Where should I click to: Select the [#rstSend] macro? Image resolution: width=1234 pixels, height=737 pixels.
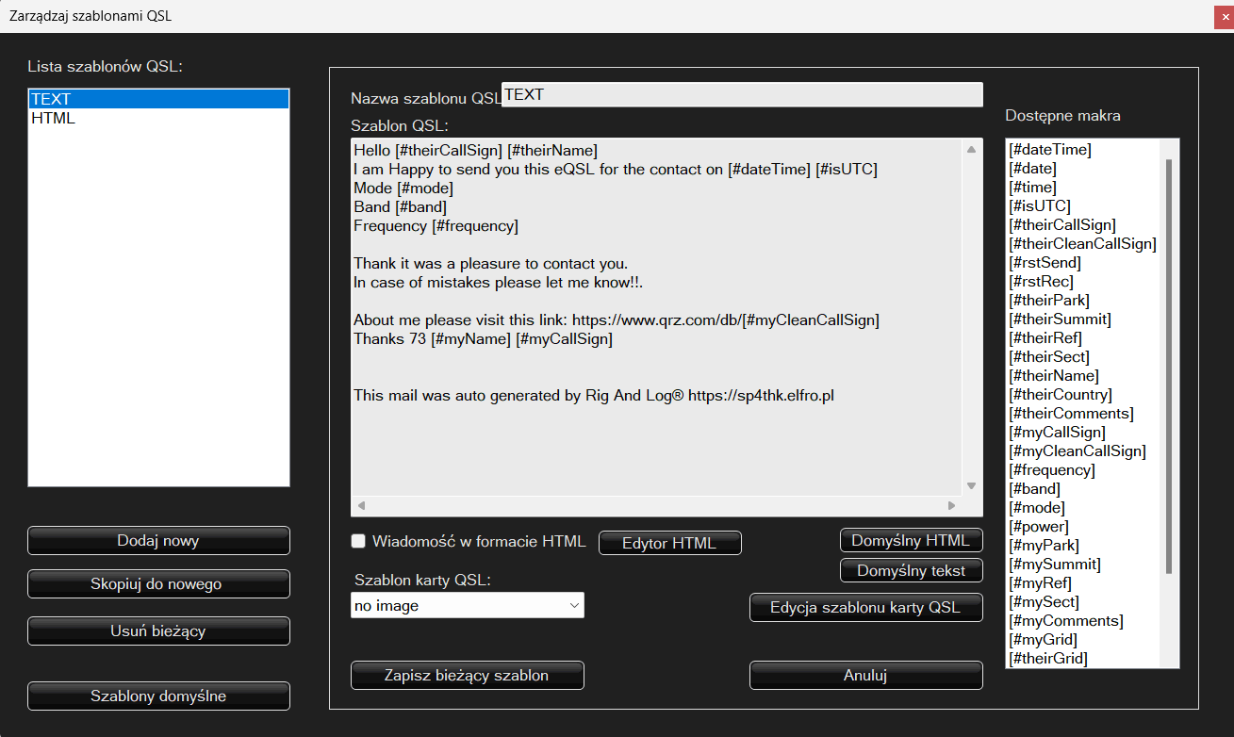click(1045, 263)
